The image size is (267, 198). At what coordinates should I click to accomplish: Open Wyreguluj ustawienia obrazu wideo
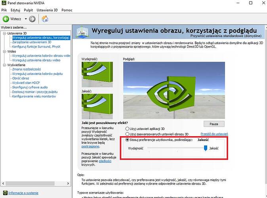pos(36,60)
